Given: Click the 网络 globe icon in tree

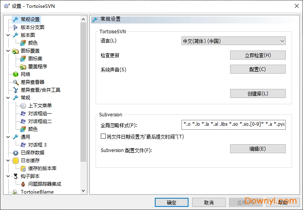Looking at the screenshot, I should [x=16, y=74].
